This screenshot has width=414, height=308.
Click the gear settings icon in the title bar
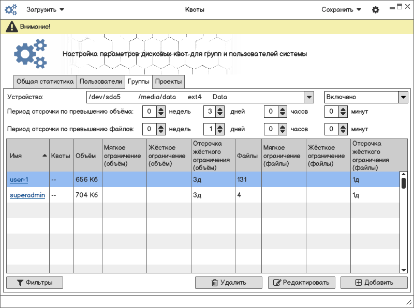[x=376, y=10]
